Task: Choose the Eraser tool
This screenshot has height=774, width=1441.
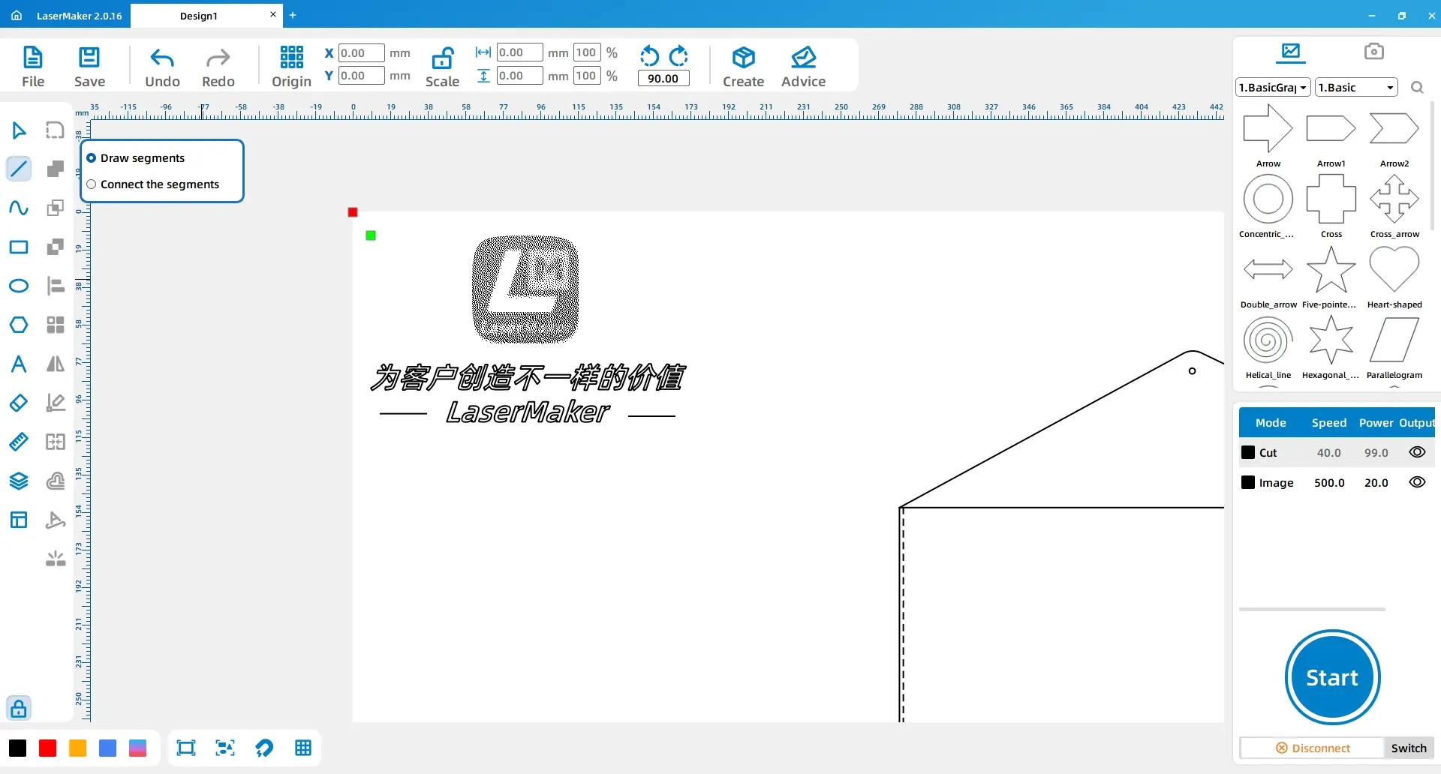Action: coord(19,403)
